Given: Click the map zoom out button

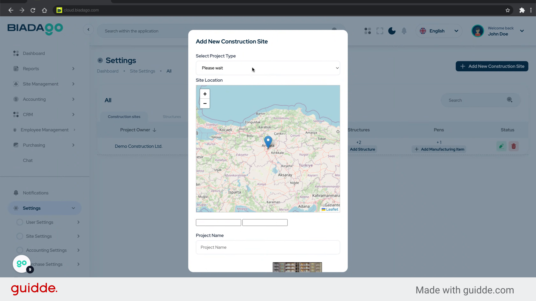Looking at the screenshot, I should click(x=205, y=103).
